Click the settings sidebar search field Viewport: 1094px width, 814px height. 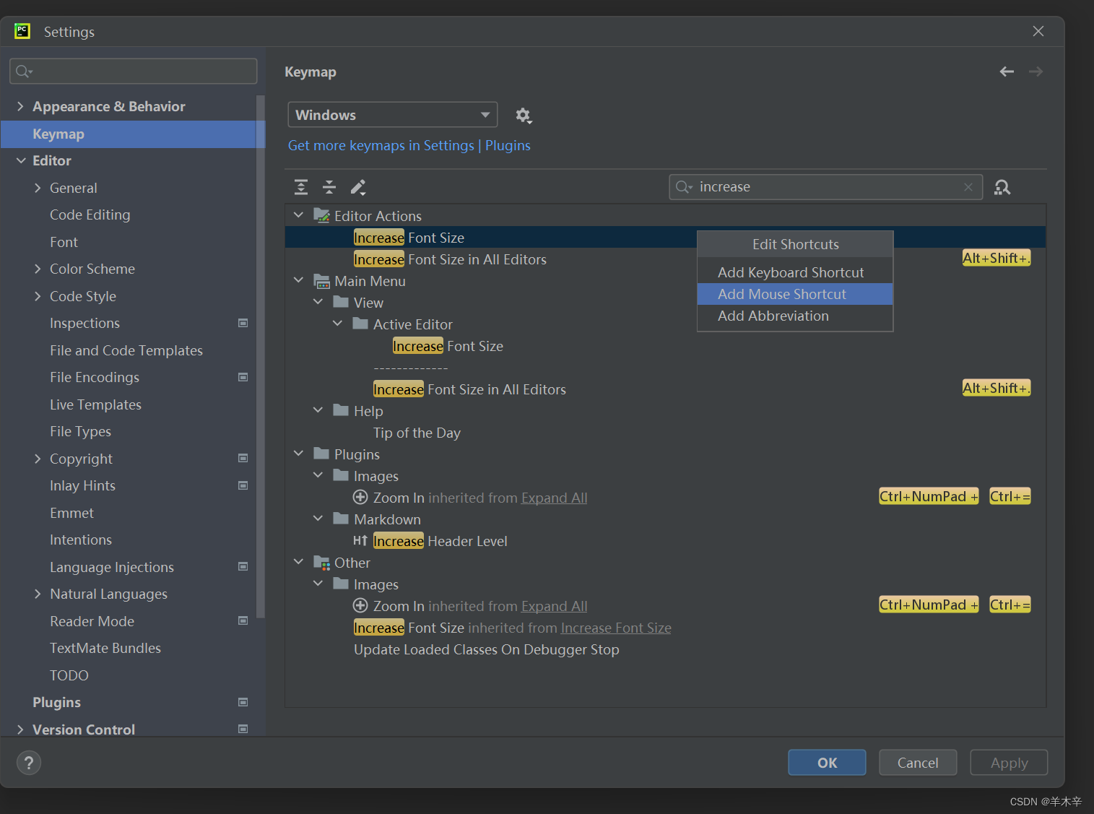(134, 71)
